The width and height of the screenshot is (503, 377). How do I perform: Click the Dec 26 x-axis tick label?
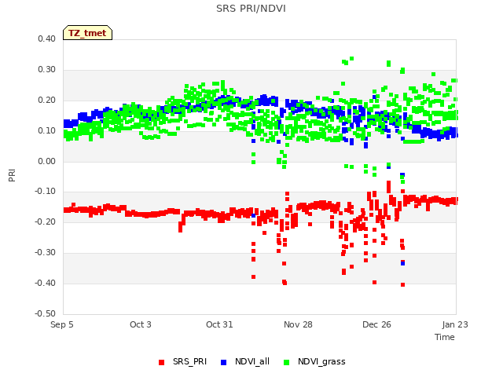pyautogui.click(x=376, y=324)
